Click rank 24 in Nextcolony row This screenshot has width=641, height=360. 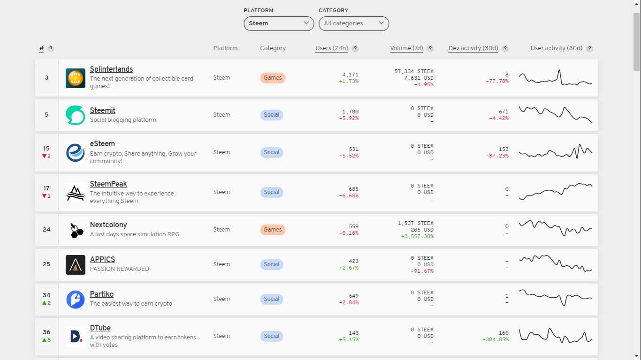pos(46,230)
